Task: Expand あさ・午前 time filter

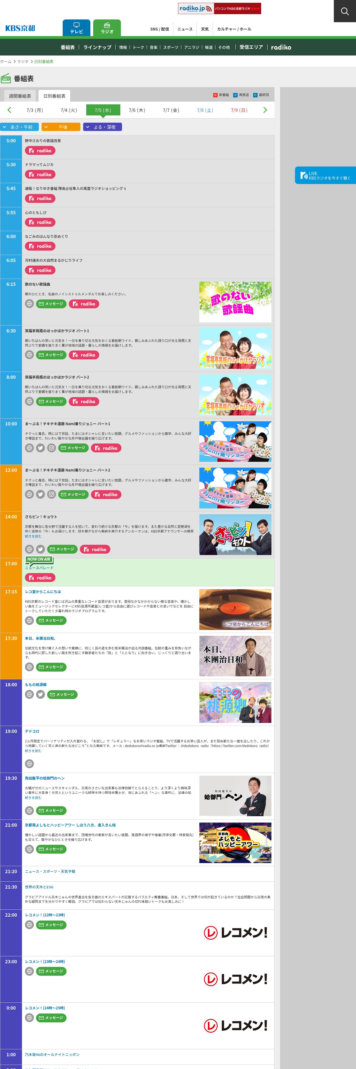Action: 19,127
